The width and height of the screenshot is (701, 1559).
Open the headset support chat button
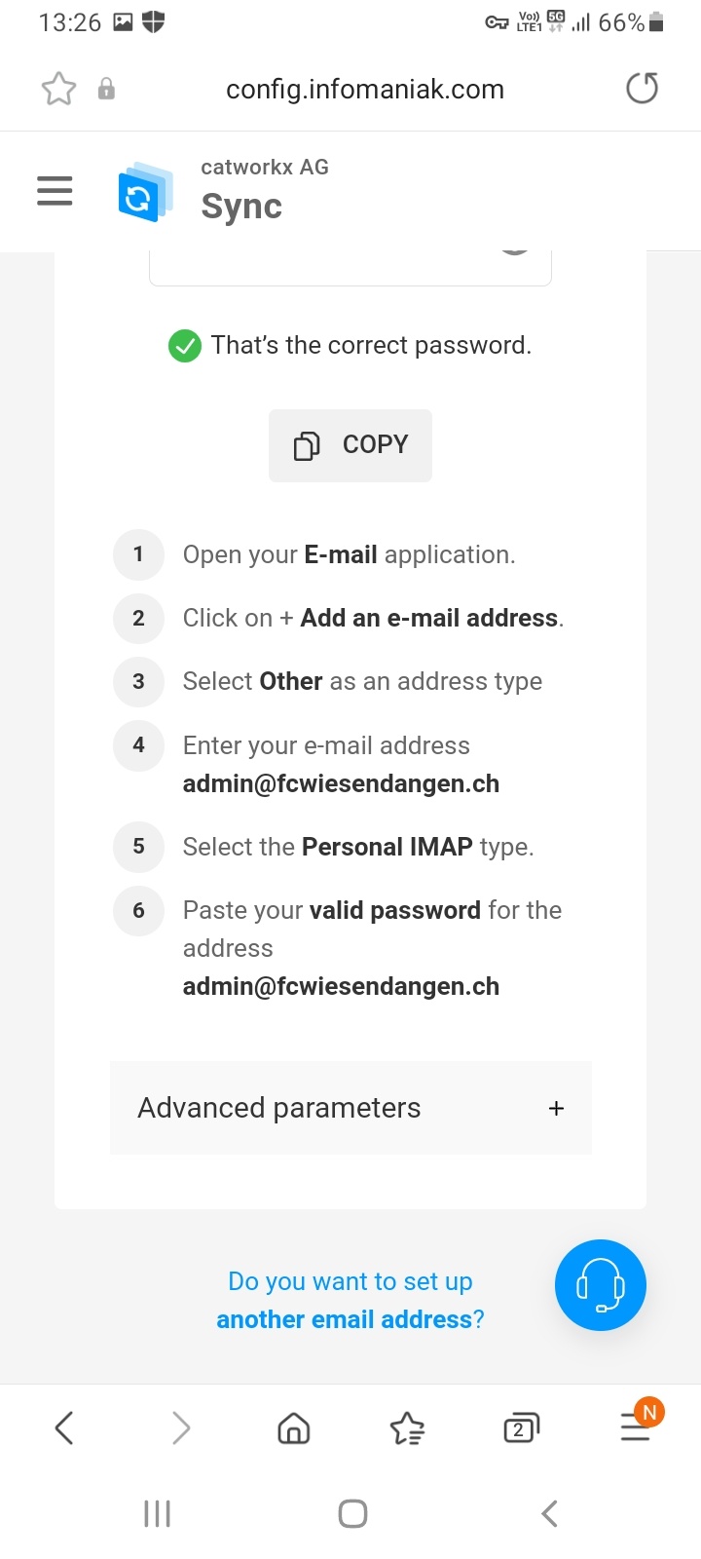point(600,1285)
